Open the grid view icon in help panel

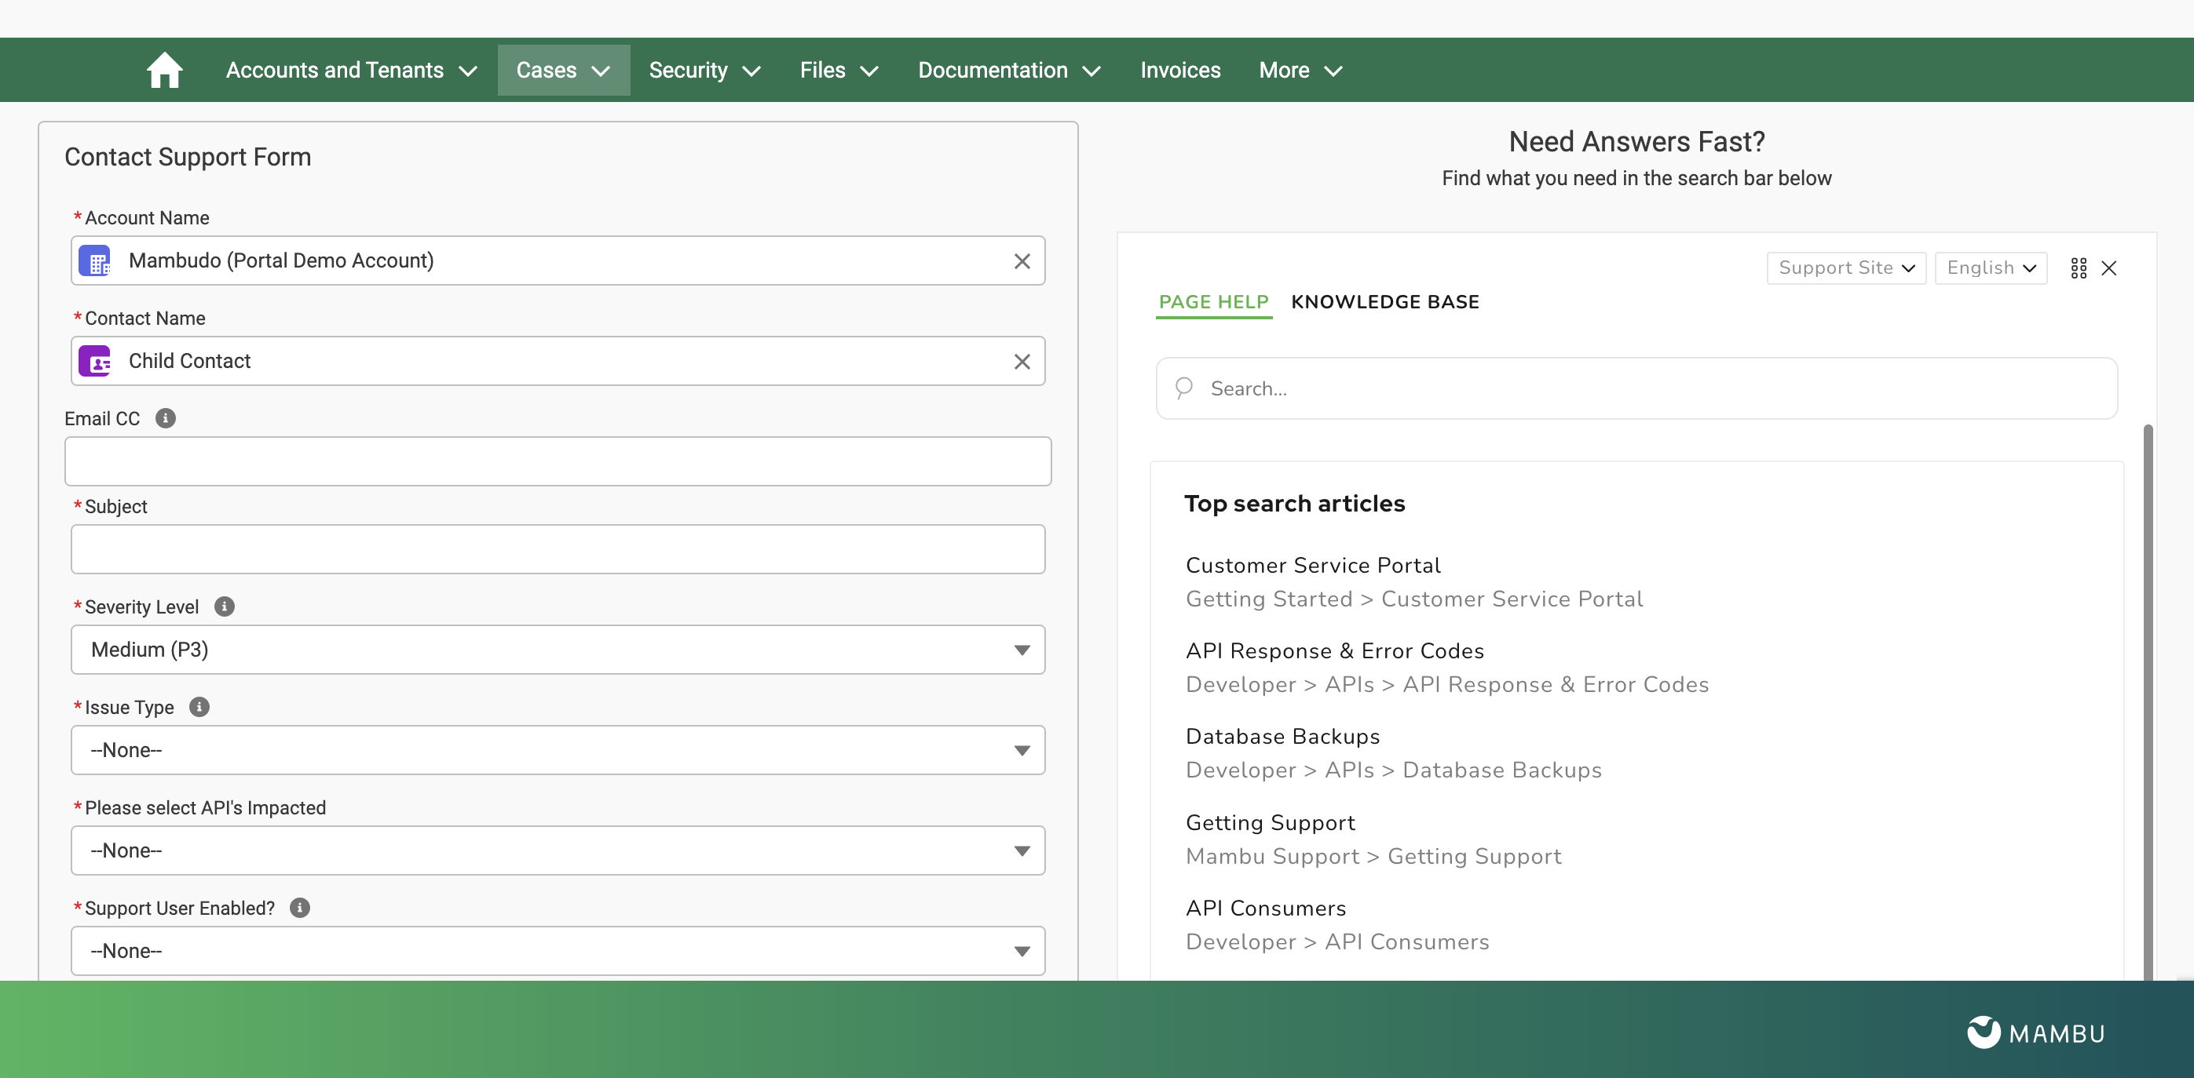[x=2078, y=268]
